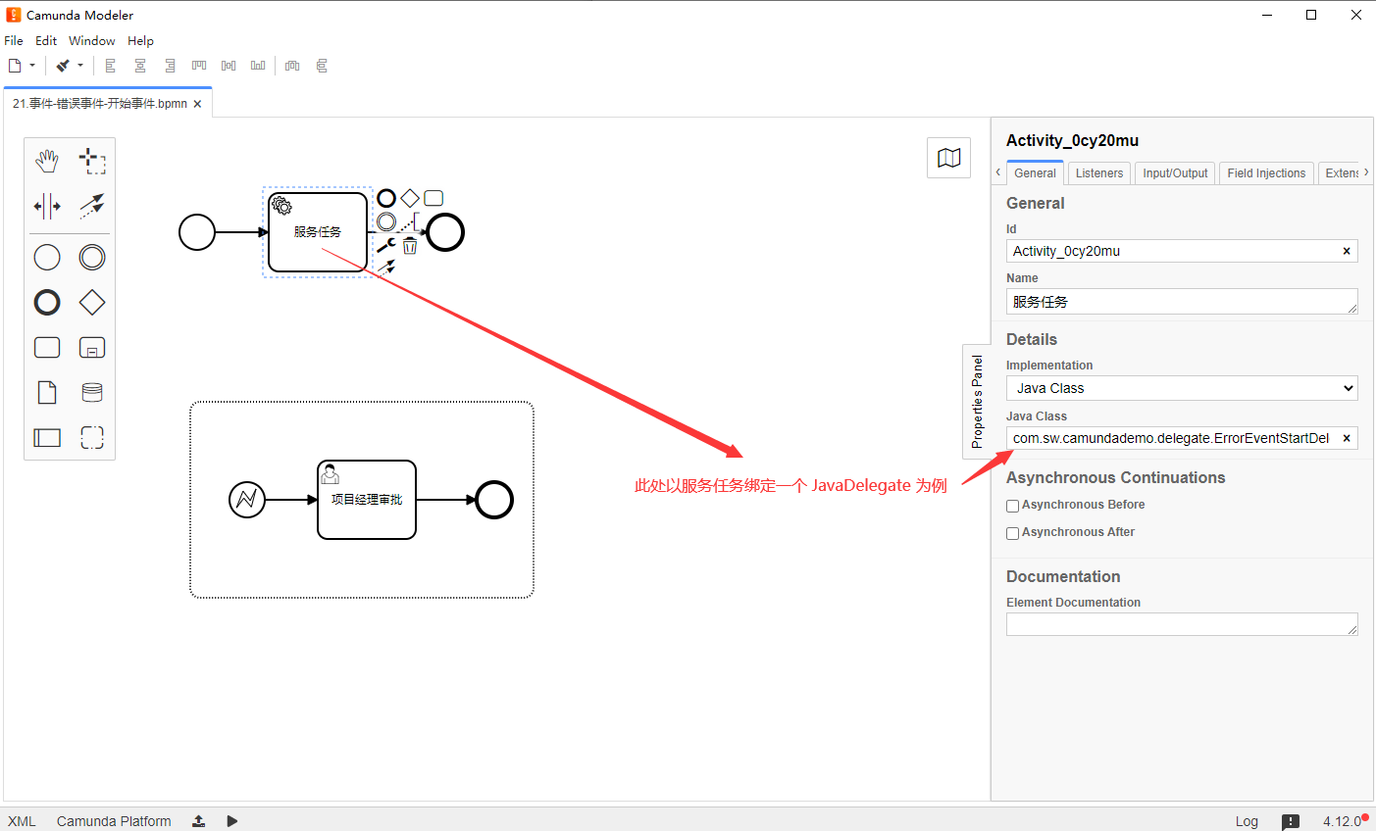Expand the color tool dropdown arrow
The width and height of the screenshot is (1376, 831).
pyautogui.click(x=80, y=66)
